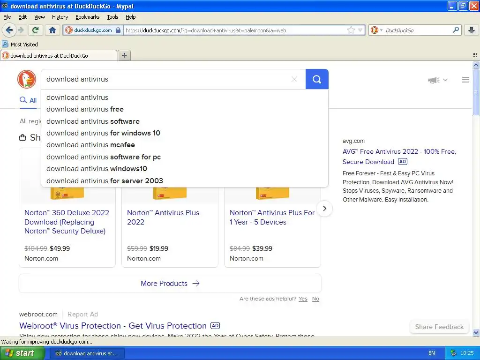
Task: Select the All results tab
Action: click(28, 100)
